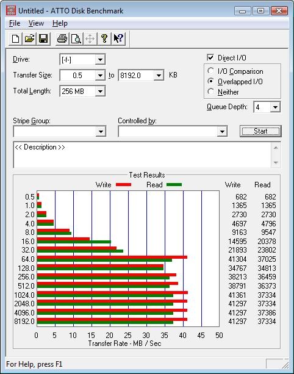This screenshot has width=294, height=374.
Task: Click the Description scrollbar down arrow
Action: pyautogui.click(x=276, y=163)
